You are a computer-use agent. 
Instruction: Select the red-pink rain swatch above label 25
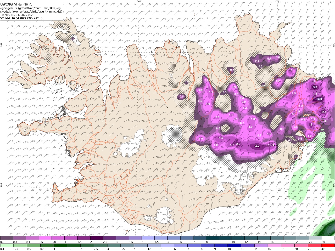(x=314, y=245)
